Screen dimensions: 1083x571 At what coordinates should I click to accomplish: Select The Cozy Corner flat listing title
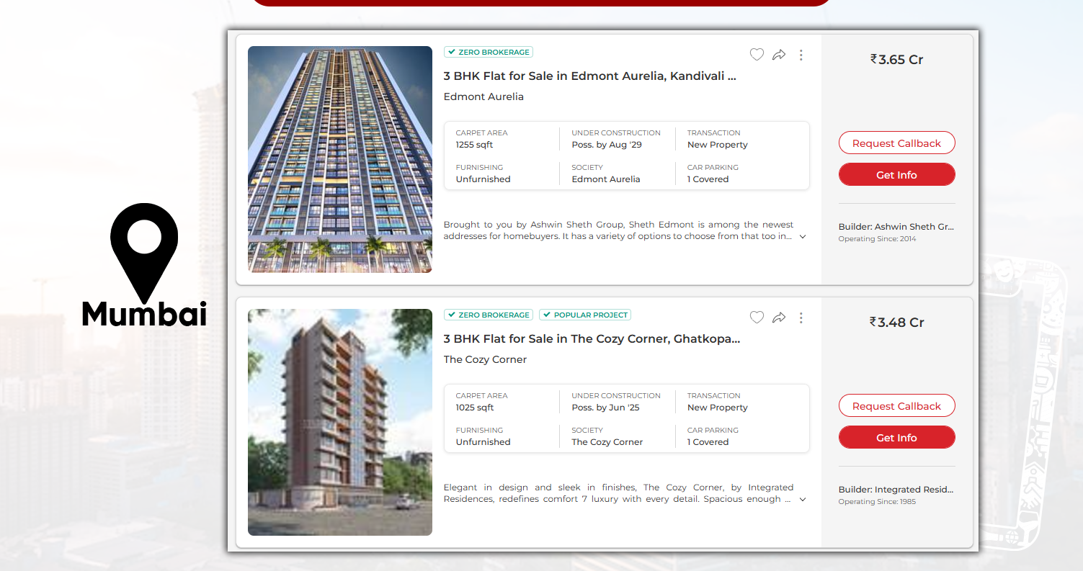[592, 338]
